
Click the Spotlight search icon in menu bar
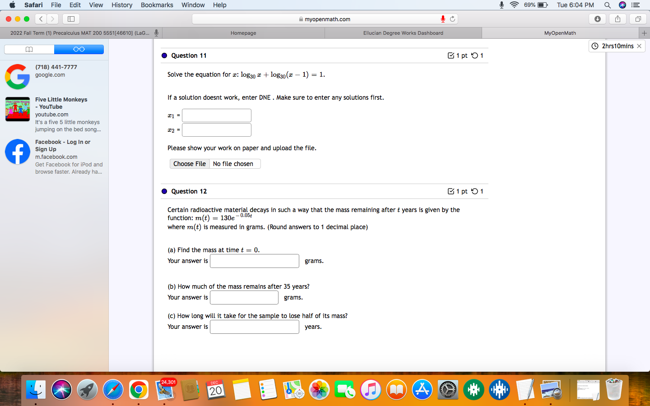607,5
